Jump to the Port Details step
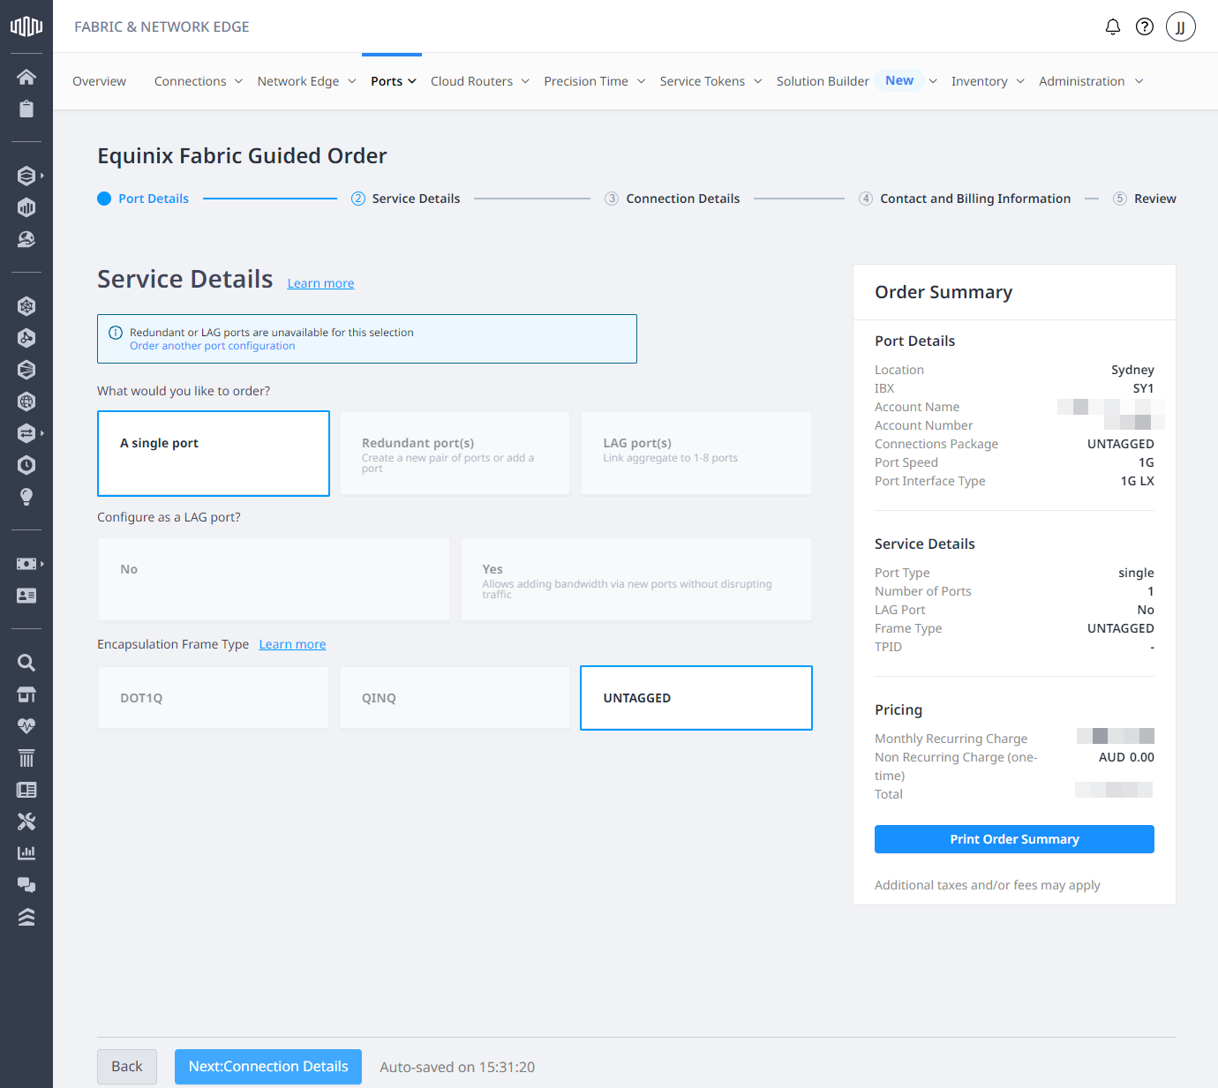Image resolution: width=1218 pixels, height=1088 pixels. point(153,199)
